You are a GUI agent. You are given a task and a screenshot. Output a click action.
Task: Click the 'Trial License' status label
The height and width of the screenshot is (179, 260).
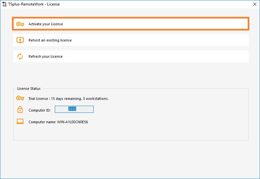[x=39, y=99]
